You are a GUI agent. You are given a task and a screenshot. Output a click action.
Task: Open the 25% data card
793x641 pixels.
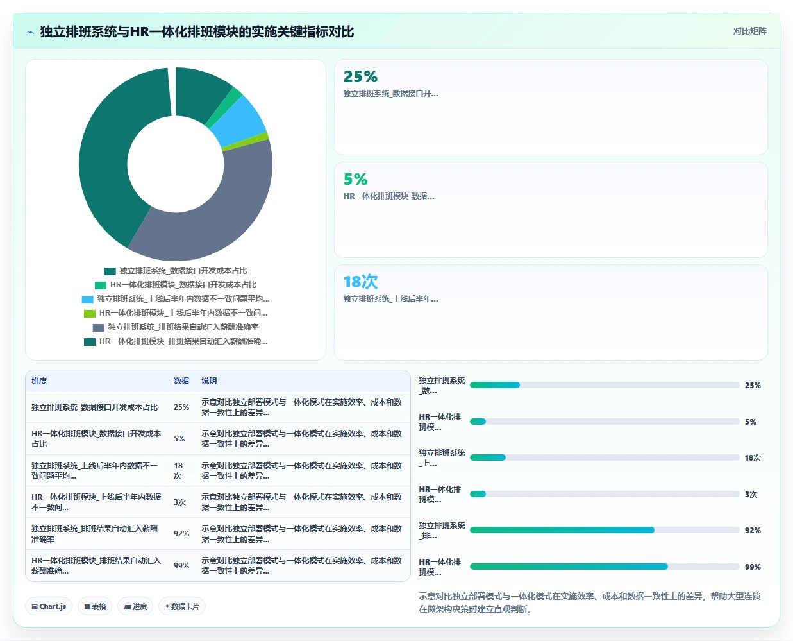(x=551, y=107)
